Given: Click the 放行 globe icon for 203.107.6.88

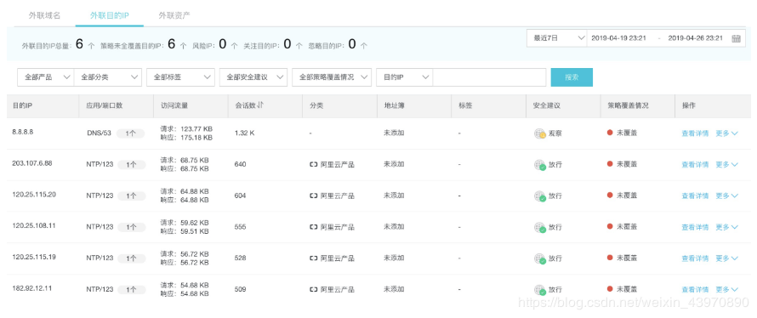Looking at the screenshot, I should coord(540,165).
